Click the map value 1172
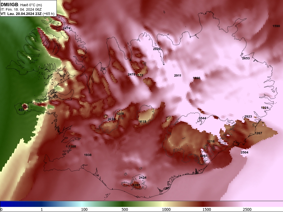 [x=140, y=75]
